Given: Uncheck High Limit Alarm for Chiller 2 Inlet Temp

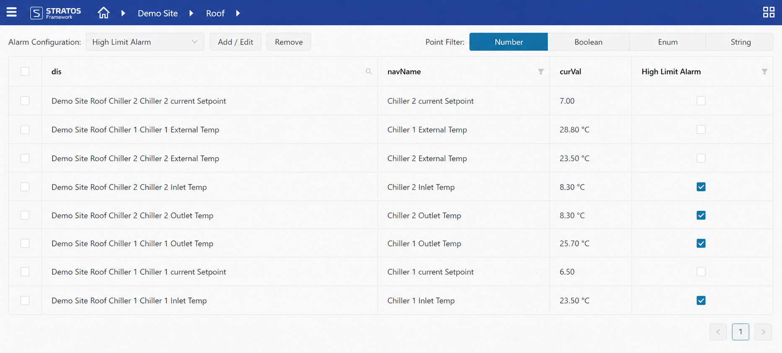Looking at the screenshot, I should [701, 187].
